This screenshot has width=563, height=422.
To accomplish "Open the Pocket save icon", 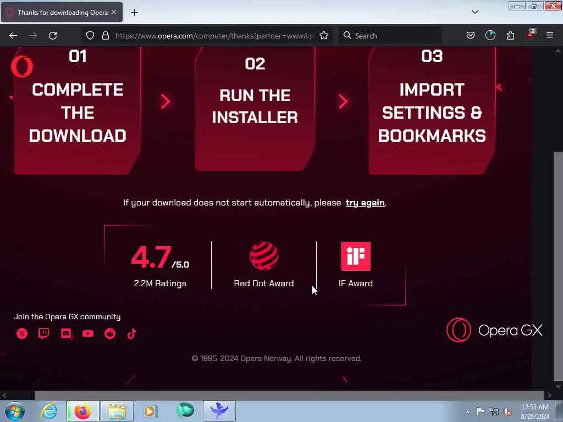I will 471,36.
